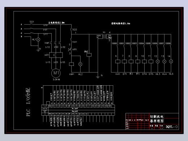Click the HL4 lamp symbol

click(164, 61)
